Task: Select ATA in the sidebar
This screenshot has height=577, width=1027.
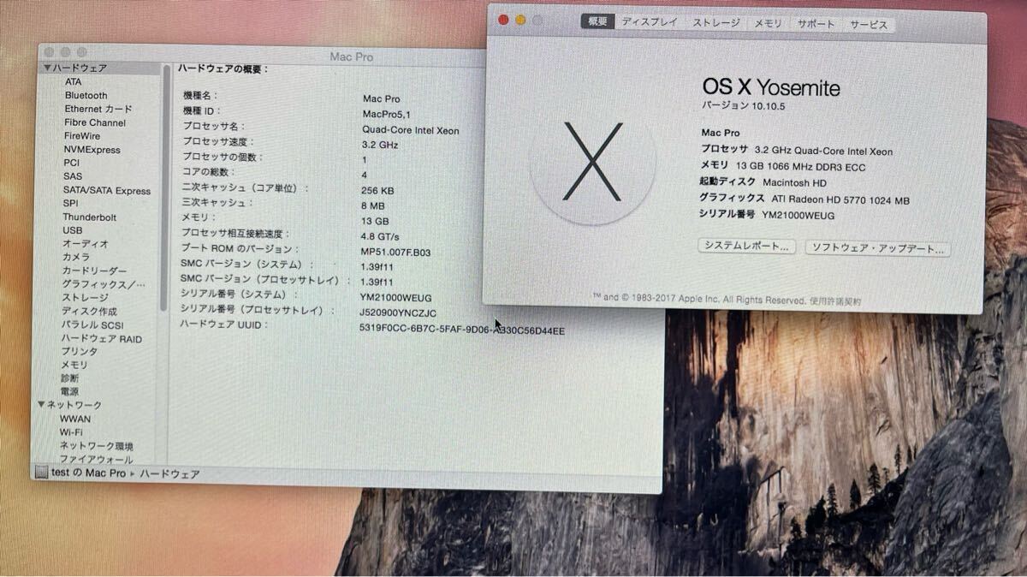Action: click(74, 82)
